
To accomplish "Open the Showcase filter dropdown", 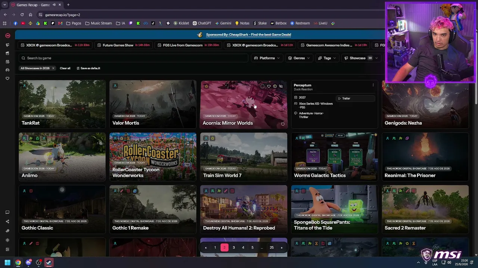I will coord(361,58).
